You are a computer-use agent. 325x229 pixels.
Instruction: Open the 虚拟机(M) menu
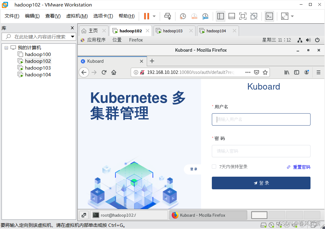[x=77, y=16]
